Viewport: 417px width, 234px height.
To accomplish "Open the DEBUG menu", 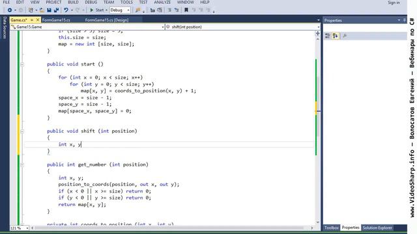I will 91,2.
